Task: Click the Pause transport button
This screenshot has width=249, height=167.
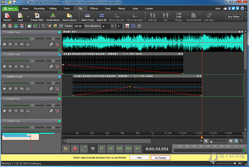Action: coord(102,149)
